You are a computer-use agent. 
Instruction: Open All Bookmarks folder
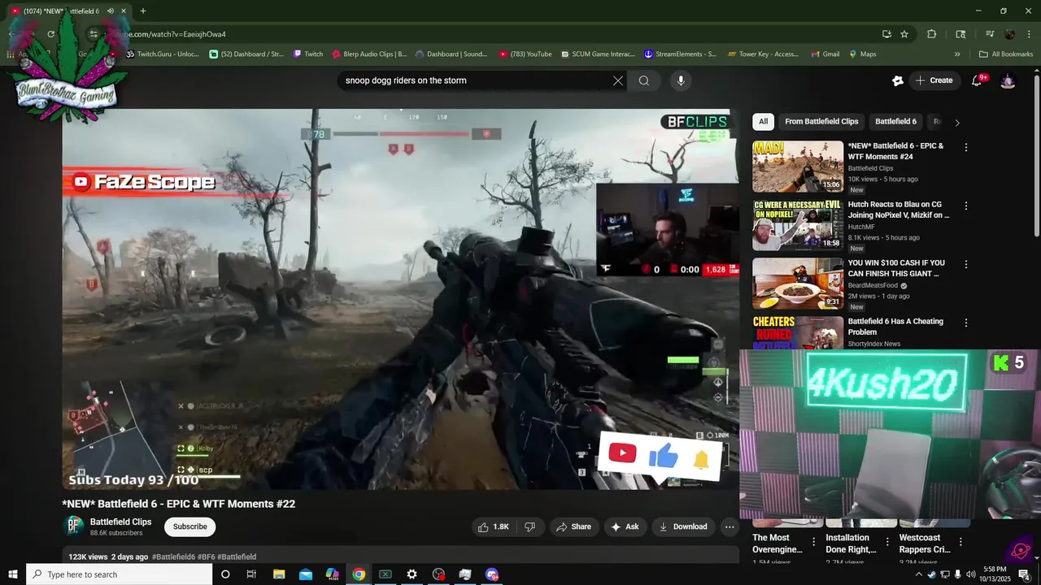pos(1006,54)
